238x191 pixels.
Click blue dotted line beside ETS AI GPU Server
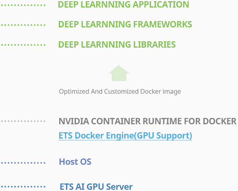(23, 187)
